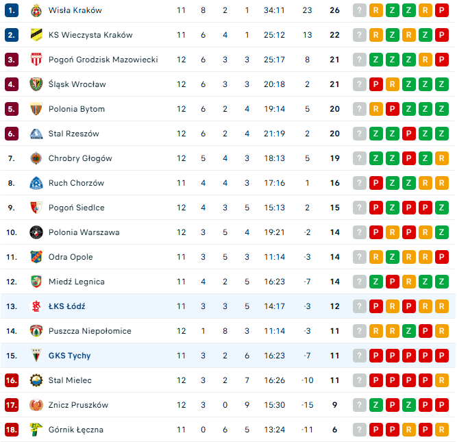Click the position 1 rank badge
Screen dimensions: 457x442
[11, 10]
